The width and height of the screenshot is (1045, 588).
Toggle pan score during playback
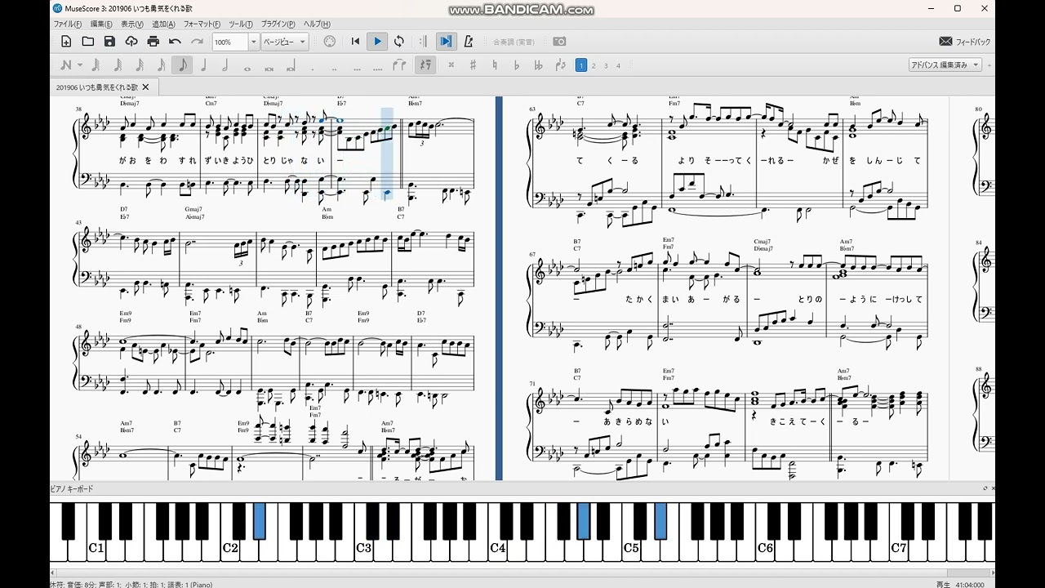click(446, 42)
